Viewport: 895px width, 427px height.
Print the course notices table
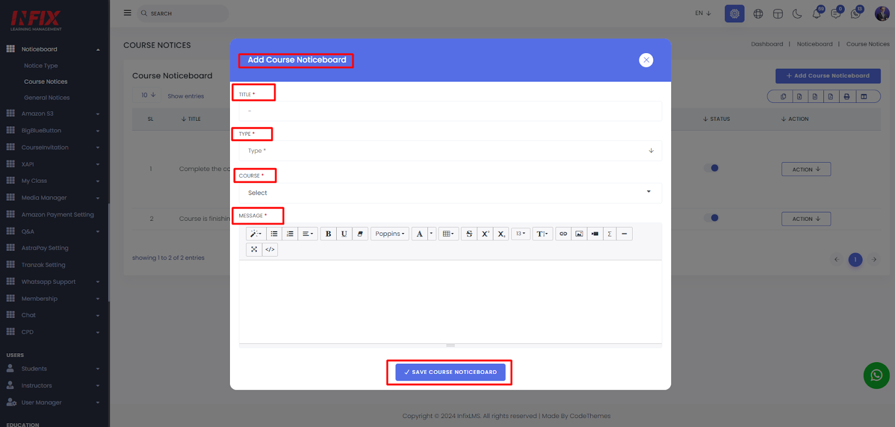point(846,97)
